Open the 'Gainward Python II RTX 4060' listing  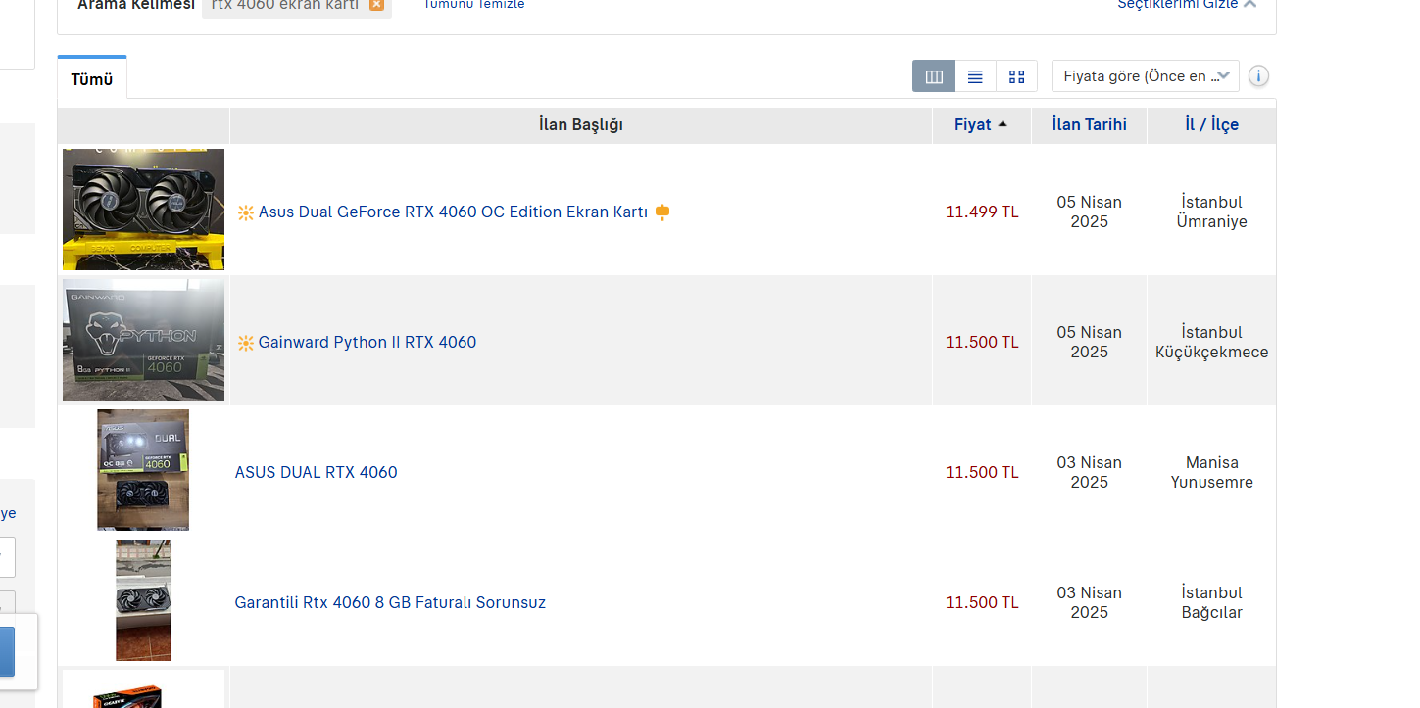(x=367, y=342)
